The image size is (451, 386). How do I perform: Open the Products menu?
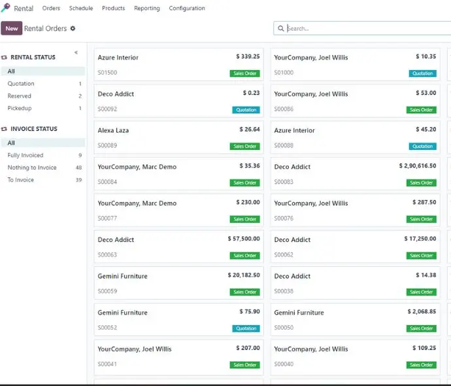(x=114, y=8)
